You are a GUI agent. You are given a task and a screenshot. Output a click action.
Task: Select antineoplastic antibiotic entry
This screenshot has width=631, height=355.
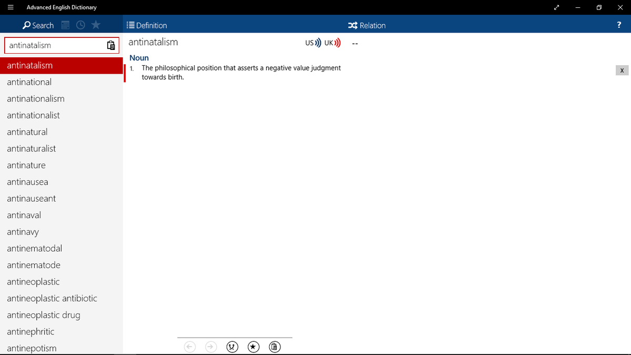(61, 298)
